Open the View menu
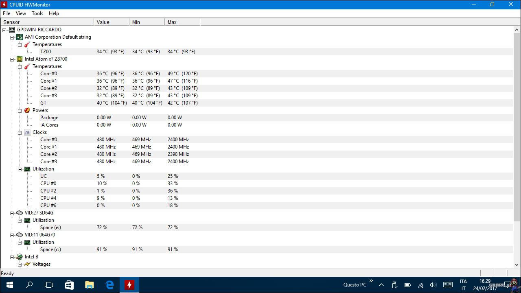521x293 pixels. (21, 13)
